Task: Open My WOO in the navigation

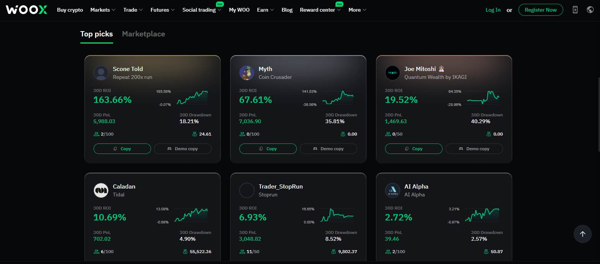Action: point(239,10)
